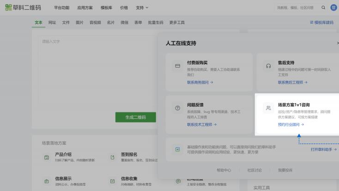The image size is (339, 191).
Task: Open the 模板库建码 icon link
Action: tap(322, 23)
